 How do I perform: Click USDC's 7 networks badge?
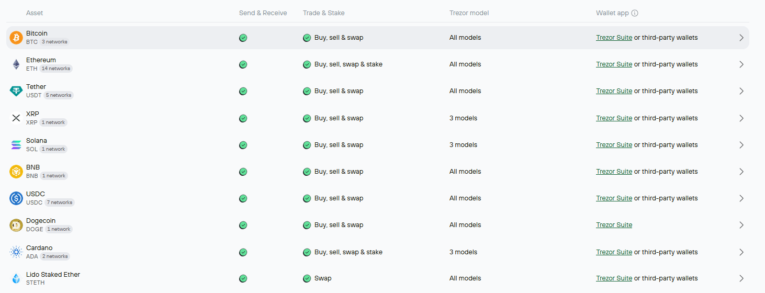(59, 202)
